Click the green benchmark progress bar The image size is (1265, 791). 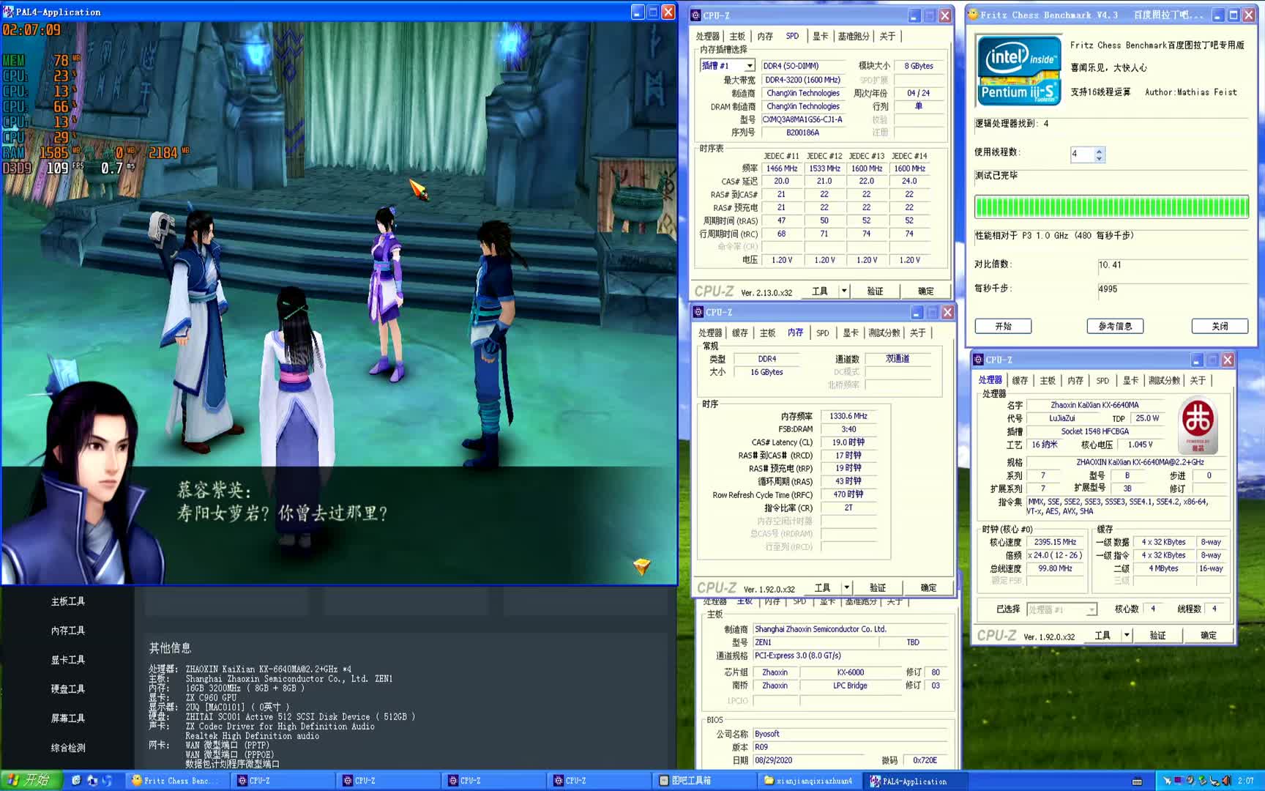point(1111,207)
